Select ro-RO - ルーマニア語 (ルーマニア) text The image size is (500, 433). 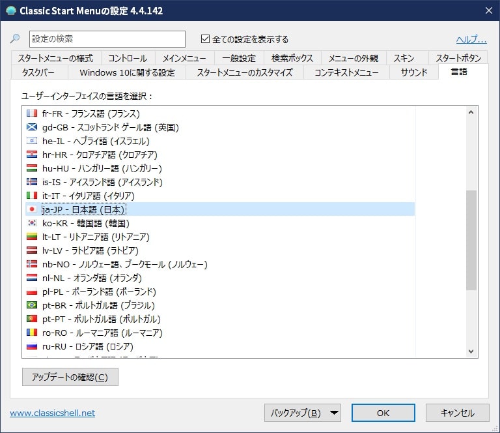tap(102, 333)
